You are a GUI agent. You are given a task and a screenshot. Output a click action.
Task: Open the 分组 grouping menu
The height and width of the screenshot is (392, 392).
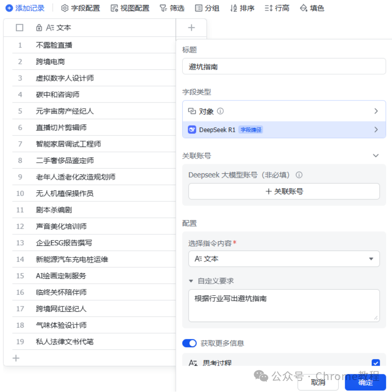207,8
